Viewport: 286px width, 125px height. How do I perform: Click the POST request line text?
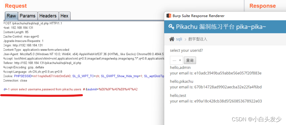pos(33,23)
